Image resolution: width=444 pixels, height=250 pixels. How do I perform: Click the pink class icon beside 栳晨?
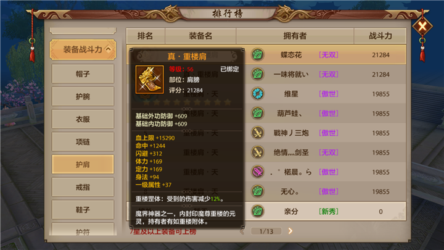(x=258, y=172)
